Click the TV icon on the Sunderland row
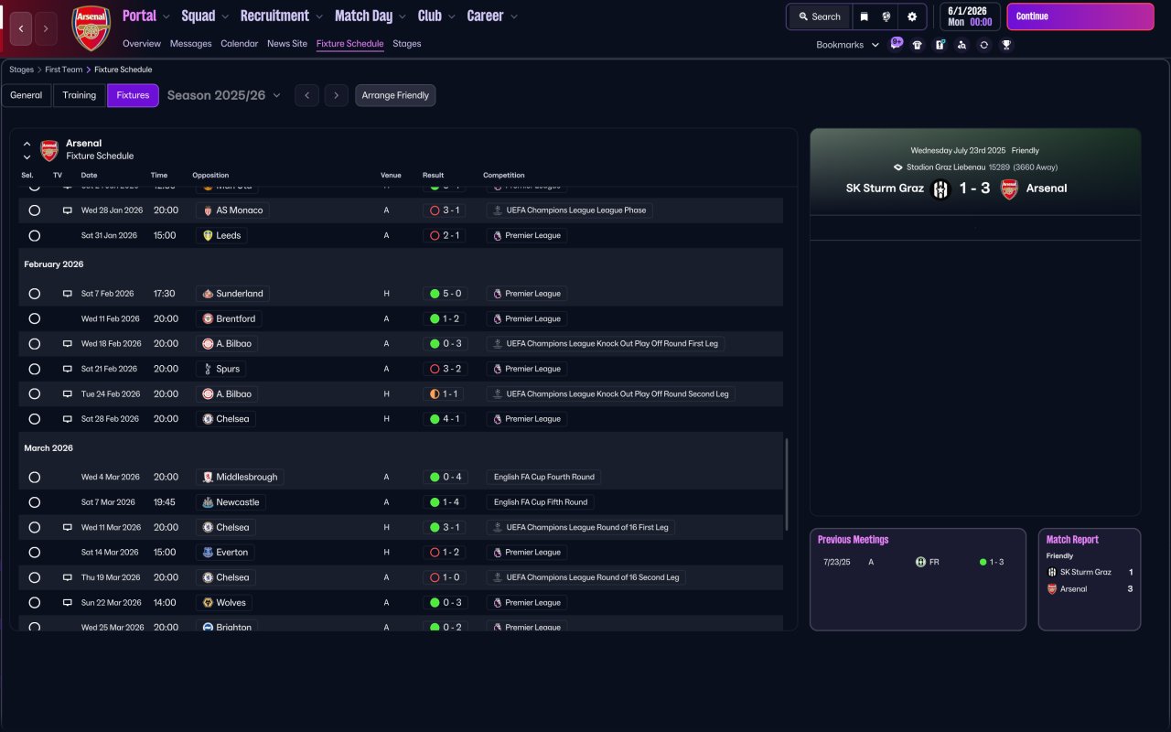This screenshot has width=1171, height=732. pyautogui.click(x=67, y=294)
